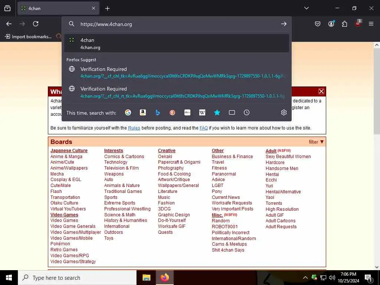Viewport: 380px width, 285px height.
Task: Click Import bookmarks in toolbar
Action: pos(28,37)
